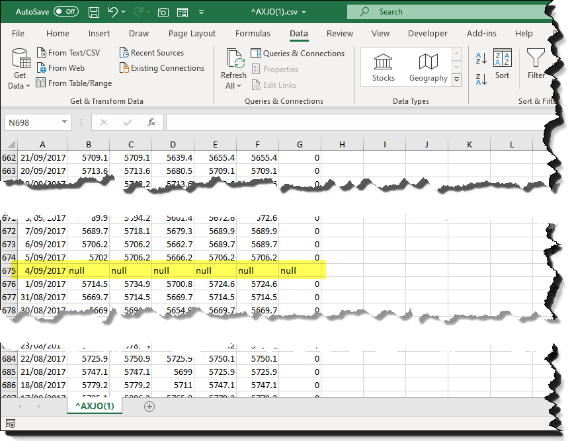Click the camera screenshot icon
574x441 pixels.
[x=163, y=12]
